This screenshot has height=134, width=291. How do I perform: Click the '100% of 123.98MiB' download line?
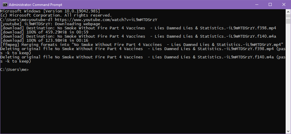tap(44, 41)
